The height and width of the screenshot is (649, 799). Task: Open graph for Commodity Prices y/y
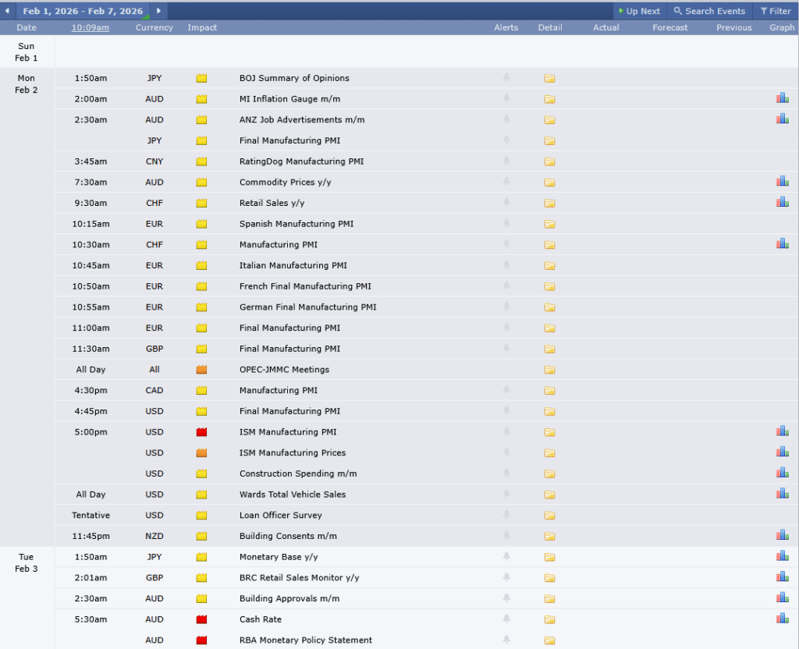point(782,182)
